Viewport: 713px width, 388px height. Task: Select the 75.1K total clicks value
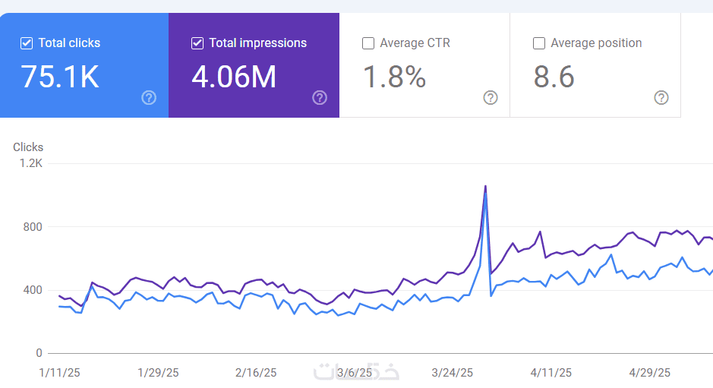point(60,77)
